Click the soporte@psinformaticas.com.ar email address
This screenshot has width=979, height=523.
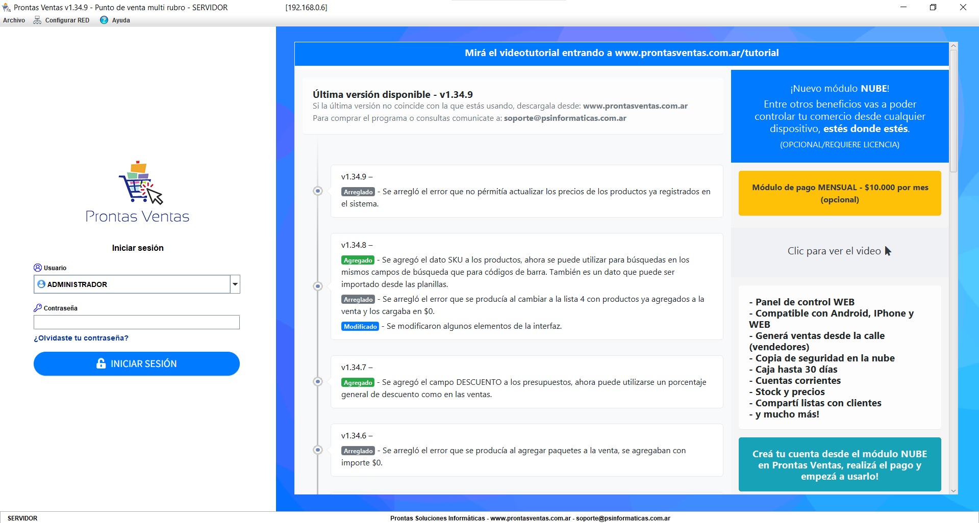coord(565,118)
